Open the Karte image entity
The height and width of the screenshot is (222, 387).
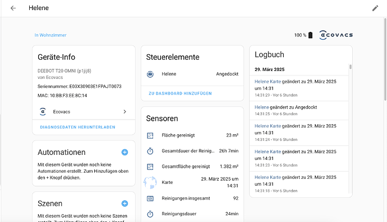point(192,182)
